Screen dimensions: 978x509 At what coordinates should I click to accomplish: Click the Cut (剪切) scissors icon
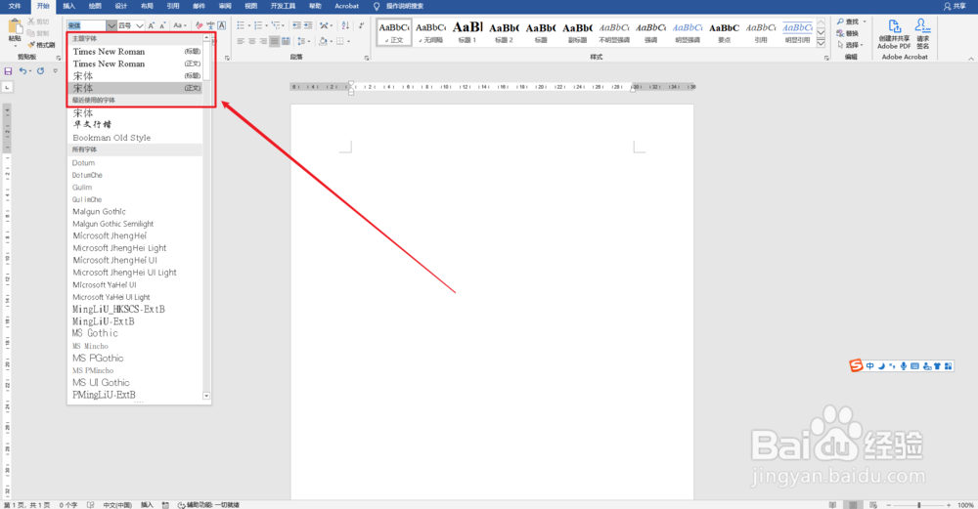coord(31,21)
